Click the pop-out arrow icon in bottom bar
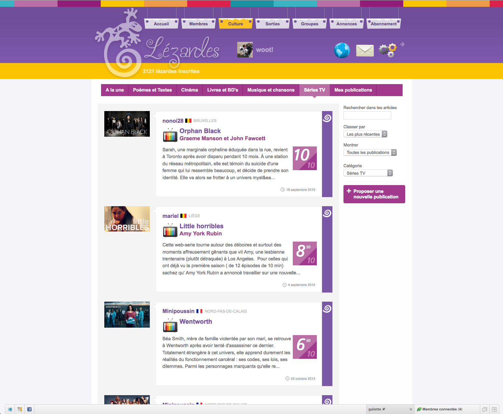The height and width of the screenshot is (414, 503). coord(494,409)
